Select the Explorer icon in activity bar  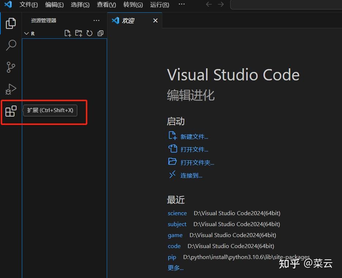click(x=11, y=23)
